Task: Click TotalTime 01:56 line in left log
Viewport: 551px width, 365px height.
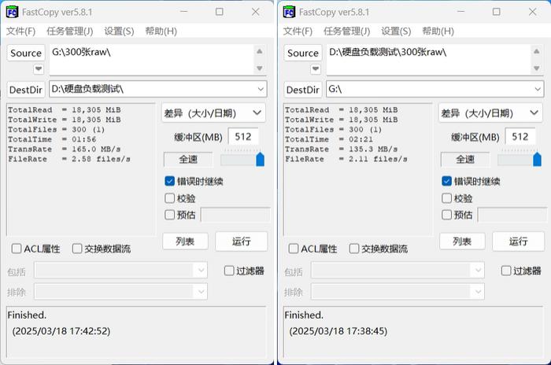Action: [52, 139]
